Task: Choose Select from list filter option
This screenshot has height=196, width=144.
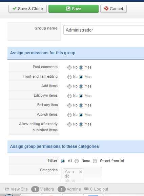Action: pos(95,161)
